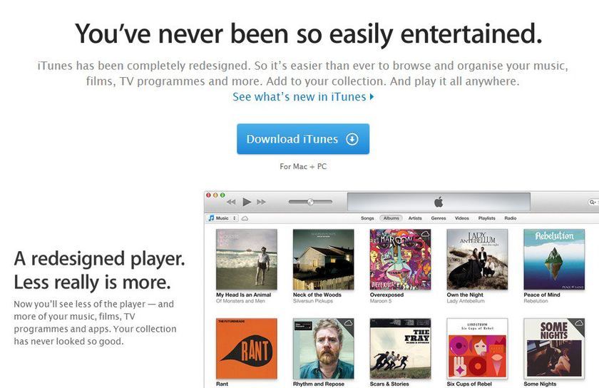Open the Radio tab

pyautogui.click(x=511, y=218)
